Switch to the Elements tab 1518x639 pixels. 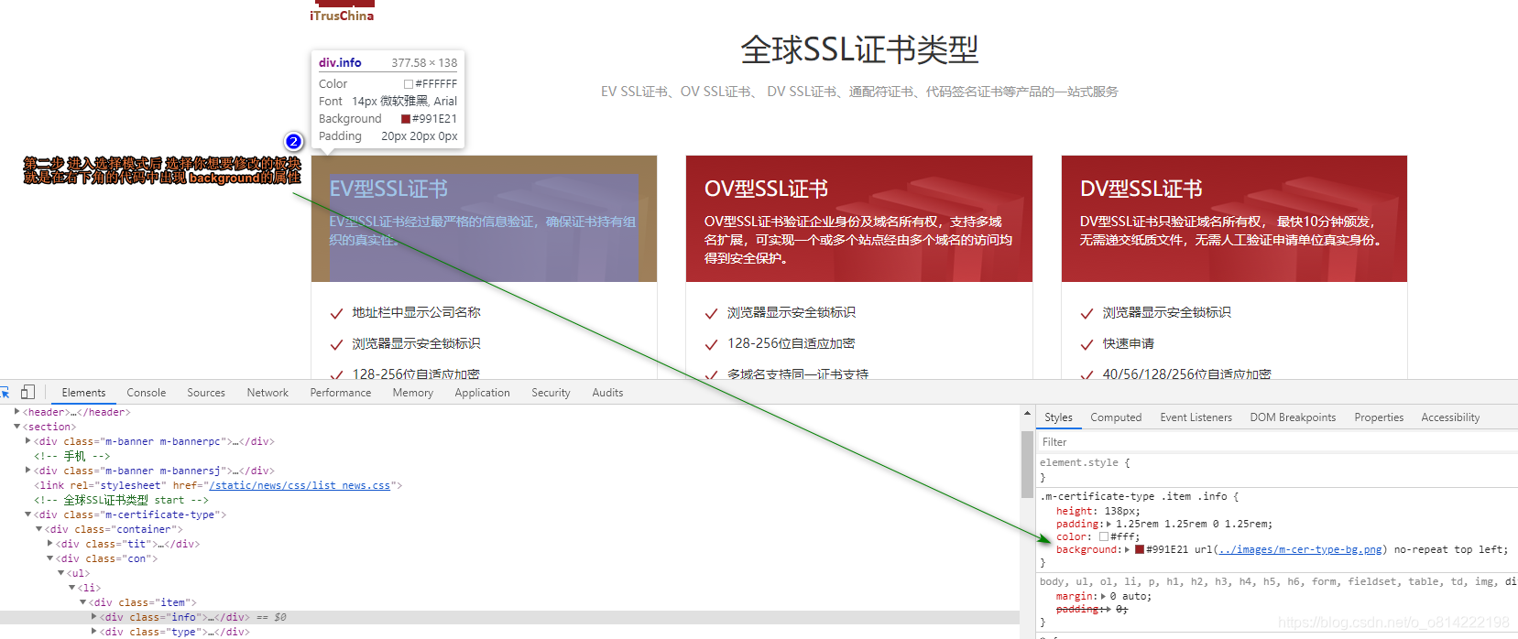click(x=83, y=393)
